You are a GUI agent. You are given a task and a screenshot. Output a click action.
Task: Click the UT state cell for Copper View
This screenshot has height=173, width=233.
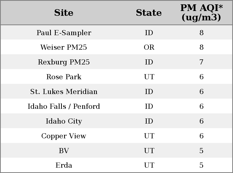point(149,136)
